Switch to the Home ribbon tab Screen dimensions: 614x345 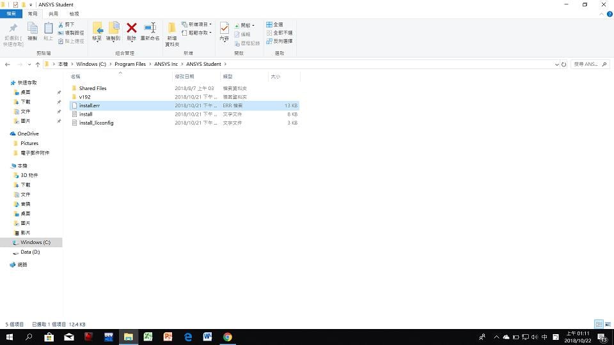pos(33,13)
